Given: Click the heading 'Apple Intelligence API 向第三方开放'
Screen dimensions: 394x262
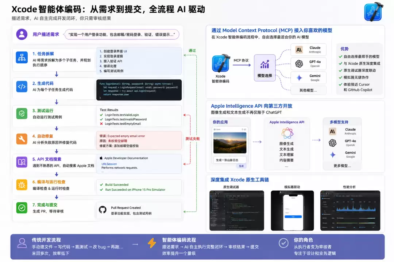Looking at the screenshot, I should pos(251,106).
